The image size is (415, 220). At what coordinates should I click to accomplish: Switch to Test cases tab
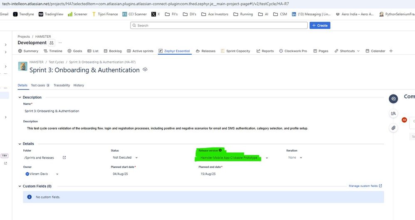click(40, 85)
